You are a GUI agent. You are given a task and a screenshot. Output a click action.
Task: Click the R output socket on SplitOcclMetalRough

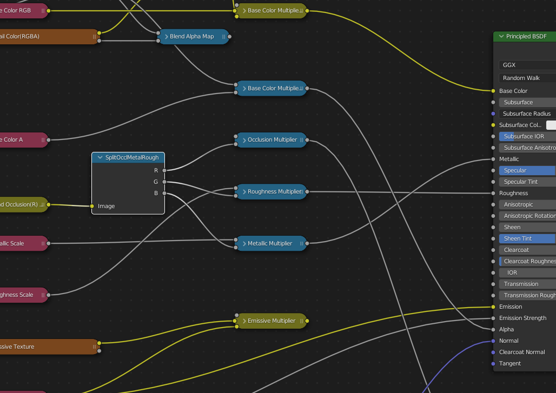[x=165, y=170]
